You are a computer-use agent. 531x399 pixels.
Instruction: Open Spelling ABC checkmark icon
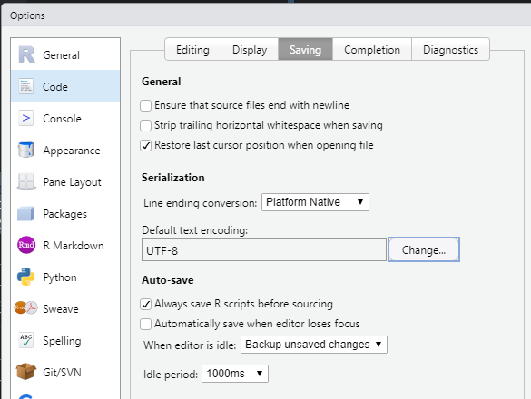coord(26,340)
